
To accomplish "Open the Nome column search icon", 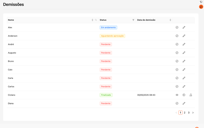I will pyautogui.click(x=96, y=20).
